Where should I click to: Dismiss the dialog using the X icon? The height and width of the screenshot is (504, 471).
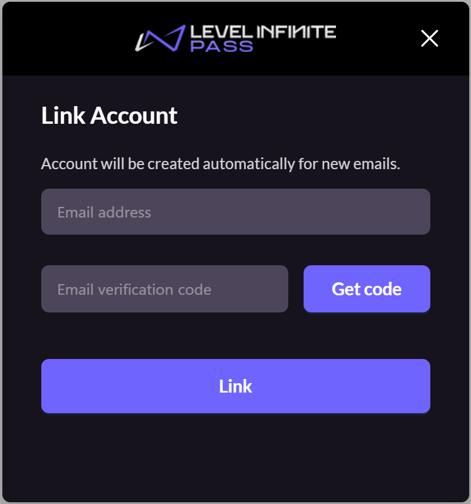click(430, 38)
